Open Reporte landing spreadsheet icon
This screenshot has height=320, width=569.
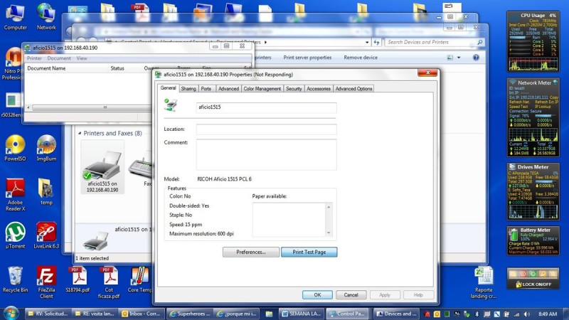pos(484,282)
